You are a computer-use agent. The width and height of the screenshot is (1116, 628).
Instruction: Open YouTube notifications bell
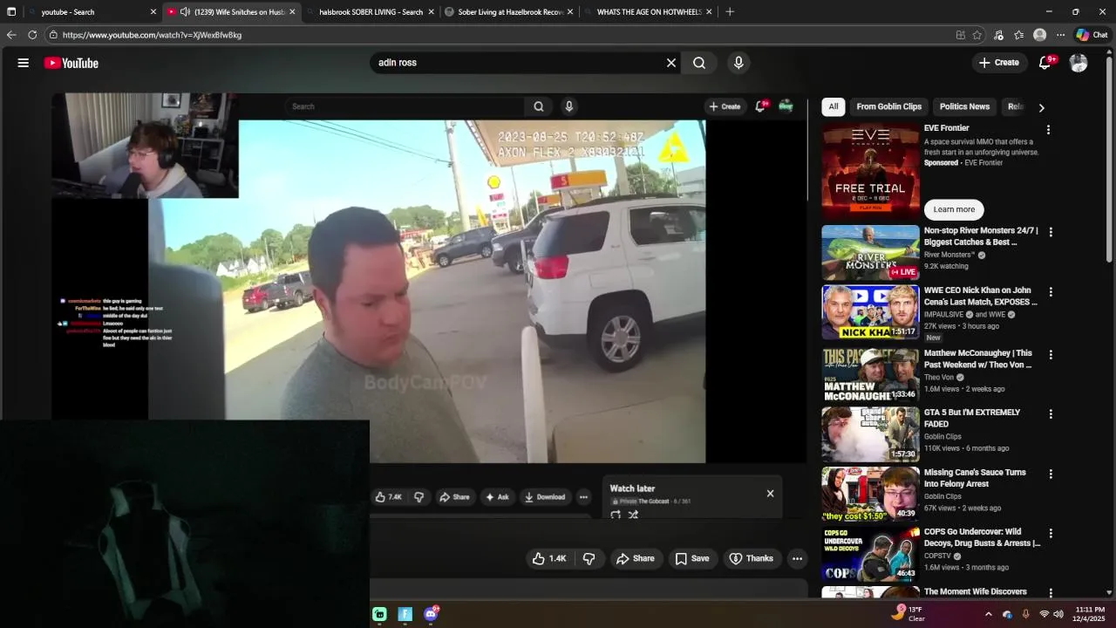(x=1045, y=63)
